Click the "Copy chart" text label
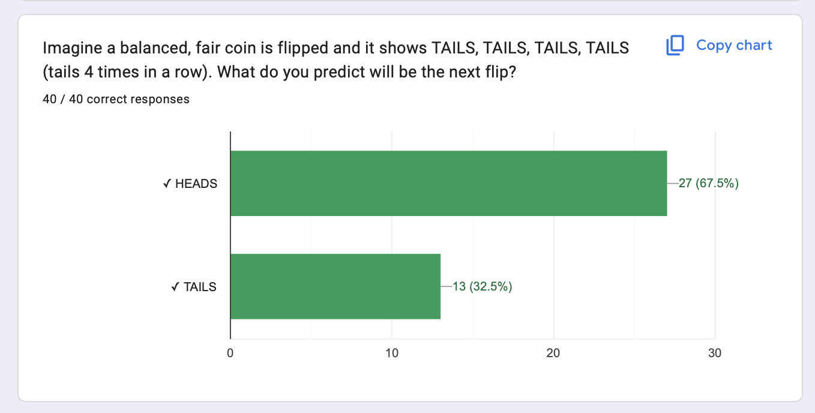This screenshot has width=815, height=413. (x=734, y=46)
